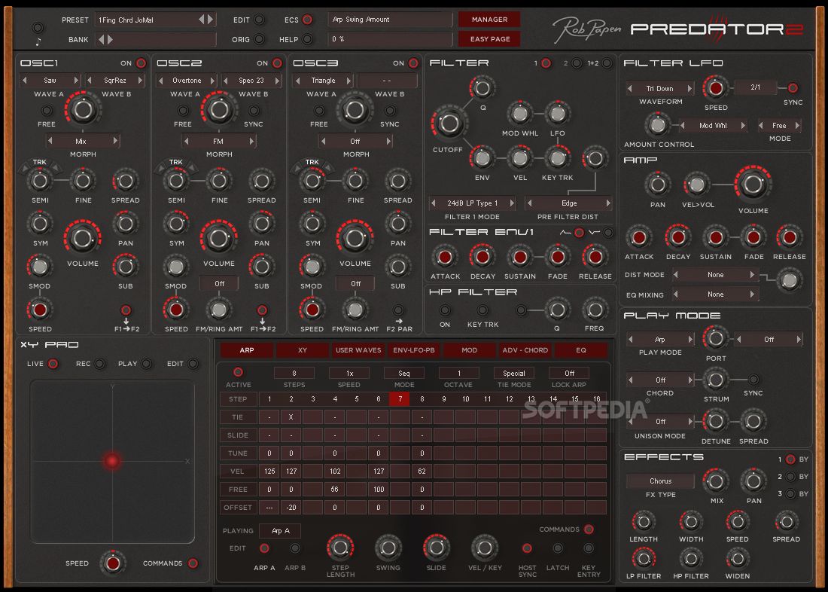Click the arpeggiator SWING knob
Screen dimensions: 828x592
click(388, 548)
